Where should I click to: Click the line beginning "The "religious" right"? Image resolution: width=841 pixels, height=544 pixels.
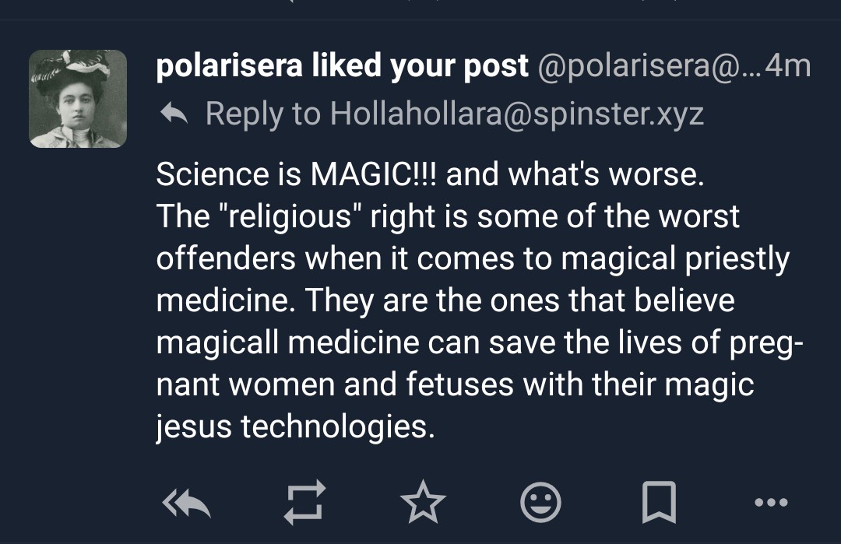[448, 217]
